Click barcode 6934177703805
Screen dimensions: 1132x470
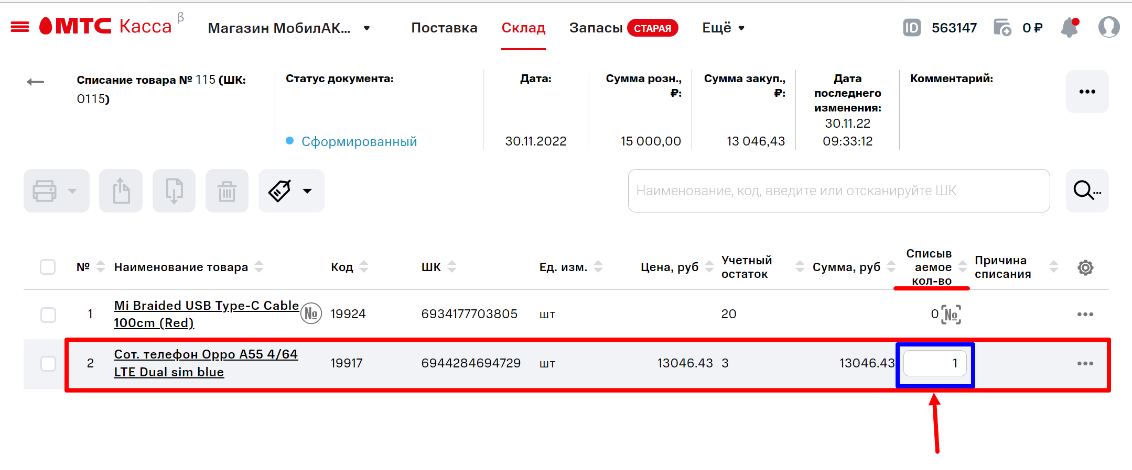click(469, 314)
